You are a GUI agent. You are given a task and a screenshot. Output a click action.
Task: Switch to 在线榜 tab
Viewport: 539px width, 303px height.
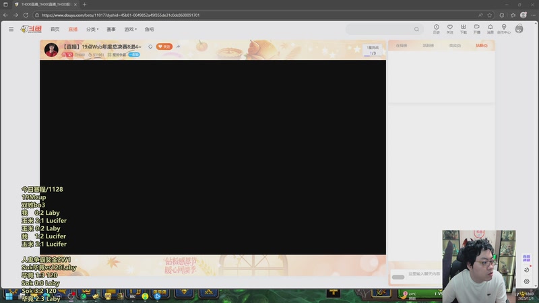[401, 45]
